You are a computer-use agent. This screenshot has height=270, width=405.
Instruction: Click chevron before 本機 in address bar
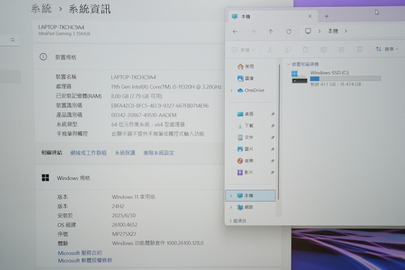coord(319,31)
